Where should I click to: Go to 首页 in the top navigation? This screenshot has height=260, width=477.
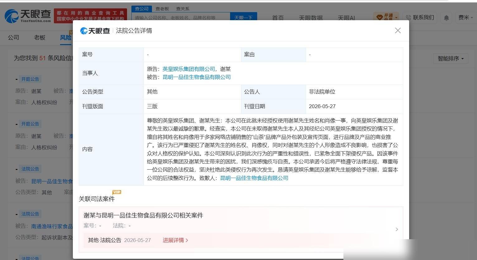[x=278, y=18]
